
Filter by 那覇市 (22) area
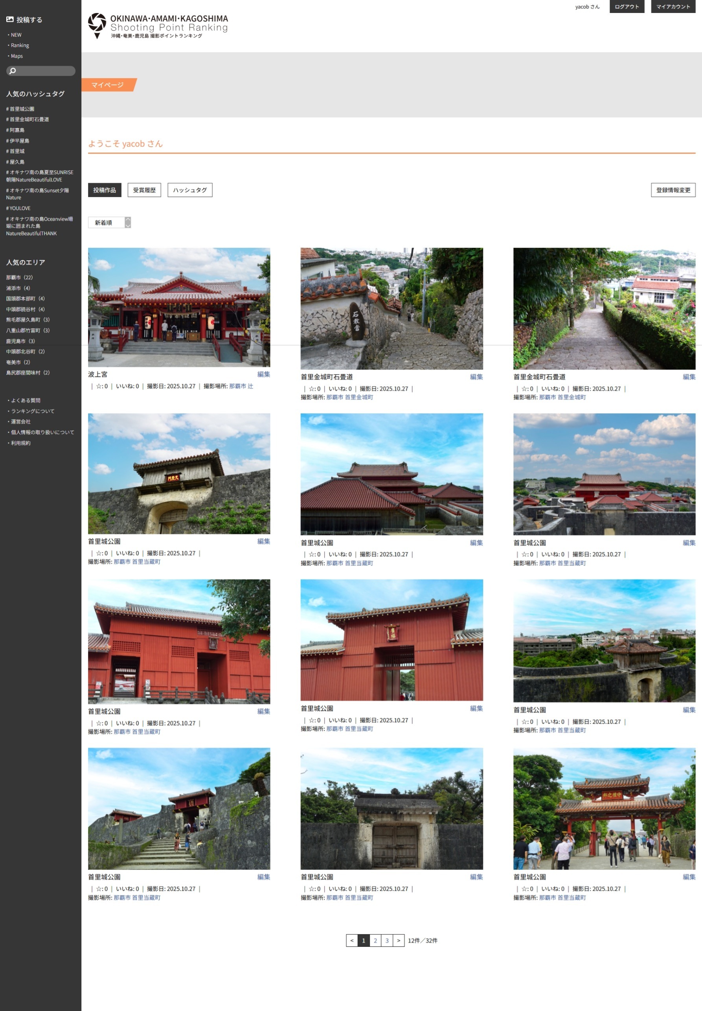(x=19, y=278)
